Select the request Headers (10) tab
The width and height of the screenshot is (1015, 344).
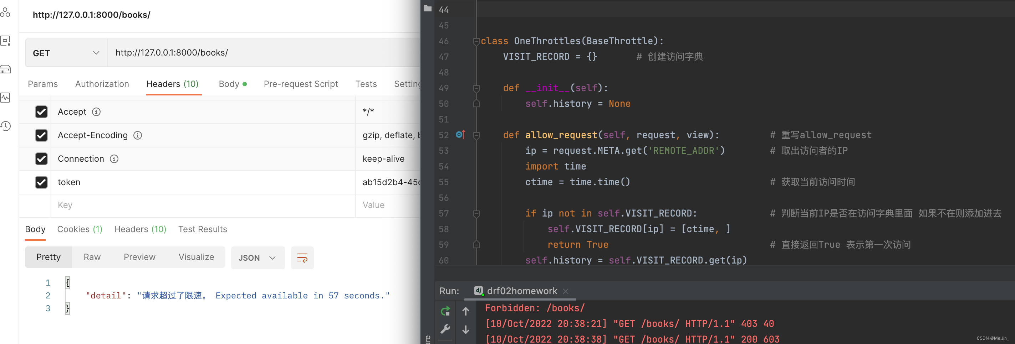(172, 84)
